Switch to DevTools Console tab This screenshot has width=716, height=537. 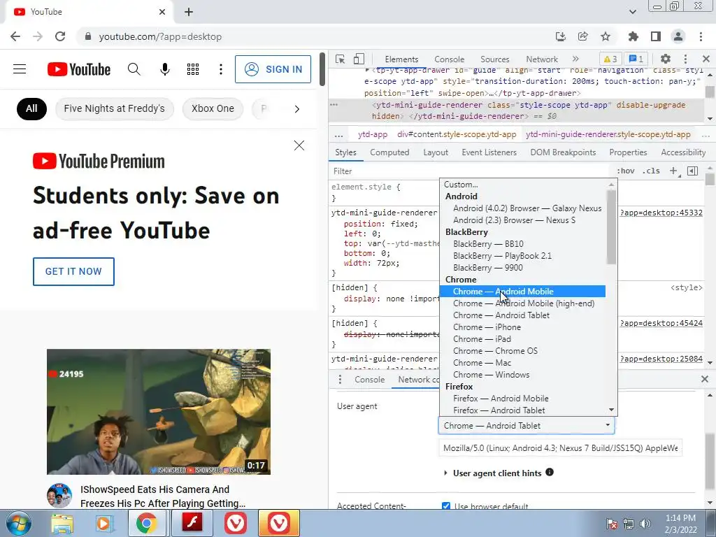(449, 59)
